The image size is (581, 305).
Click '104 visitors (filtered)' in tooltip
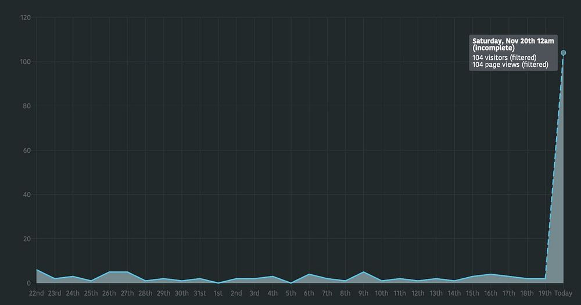pyautogui.click(x=504, y=58)
